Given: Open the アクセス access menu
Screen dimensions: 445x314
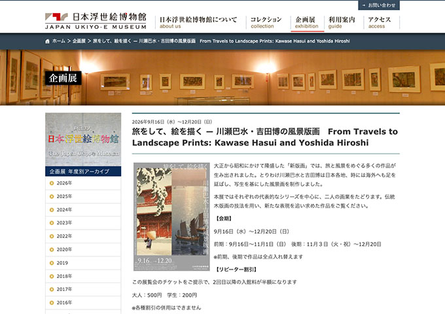Looking at the screenshot, I should tap(380, 22).
